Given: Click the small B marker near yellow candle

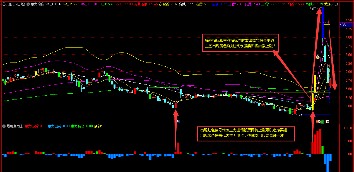Looking at the screenshot, I should pyautogui.click(x=315, y=99).
